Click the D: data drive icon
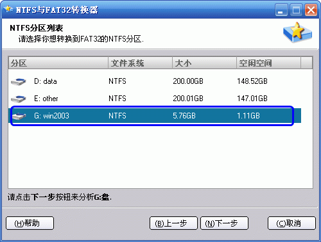321x242 pixels. (x=19, y=81)
